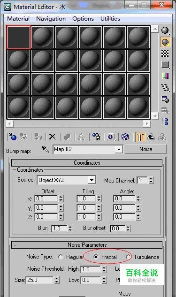
Task: Adjust the High threshold spinner
Action: [x=104, y=269]
